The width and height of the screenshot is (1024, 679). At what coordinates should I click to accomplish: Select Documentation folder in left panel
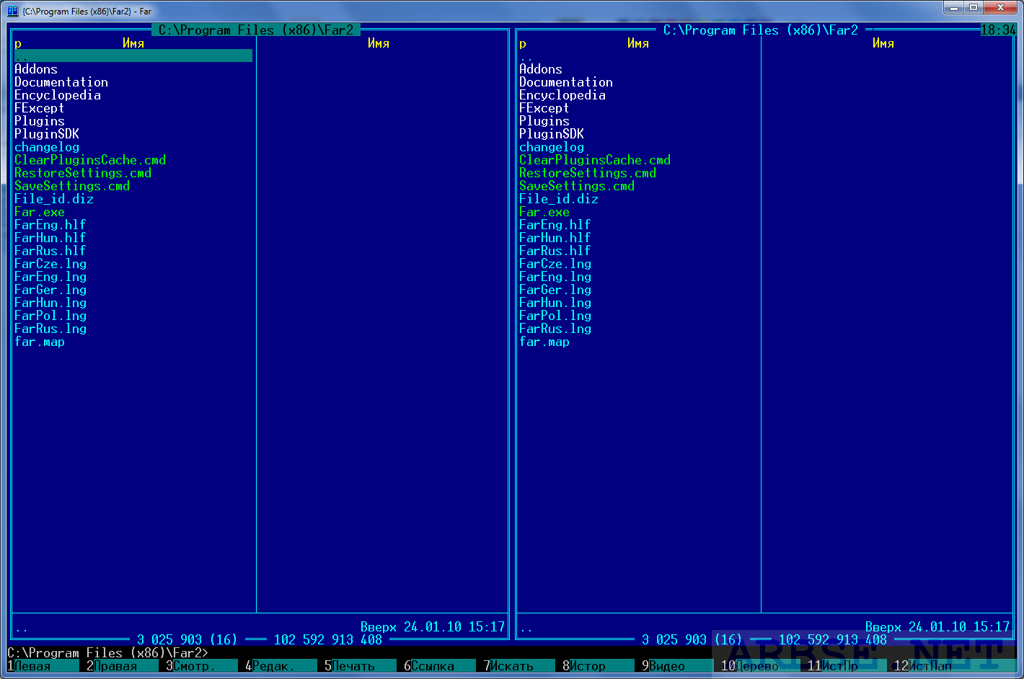pos(61,82)
